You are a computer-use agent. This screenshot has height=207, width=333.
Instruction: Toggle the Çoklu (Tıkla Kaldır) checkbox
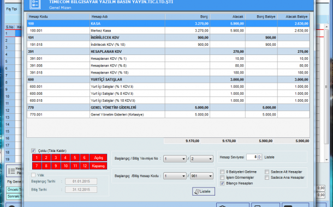coord(33,150)
